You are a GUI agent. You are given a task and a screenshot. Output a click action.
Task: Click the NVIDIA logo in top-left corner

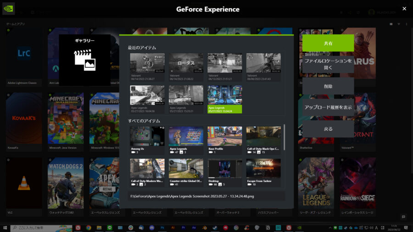(x=8, y=9)
